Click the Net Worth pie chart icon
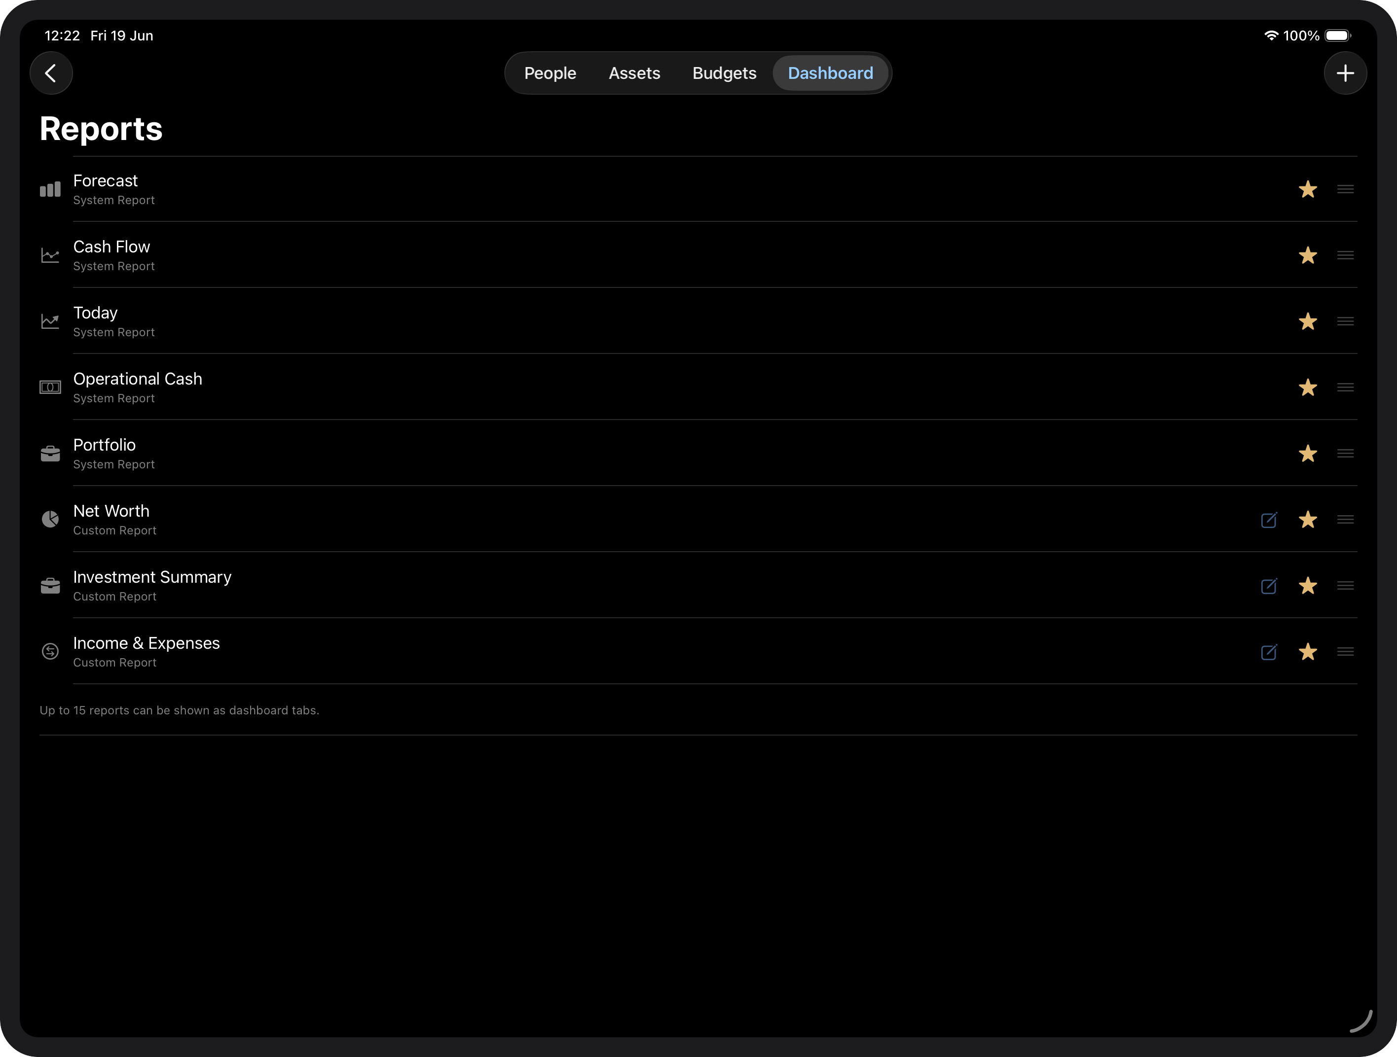The image size is (1397, 1057). click(50, 519)
